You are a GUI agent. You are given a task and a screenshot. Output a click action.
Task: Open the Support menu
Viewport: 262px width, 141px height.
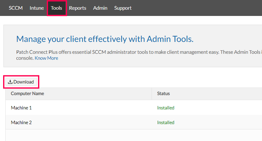123,8
